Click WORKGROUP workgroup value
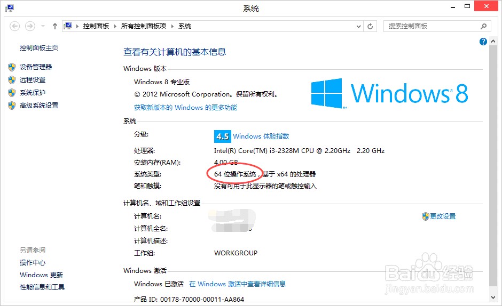 236,253
